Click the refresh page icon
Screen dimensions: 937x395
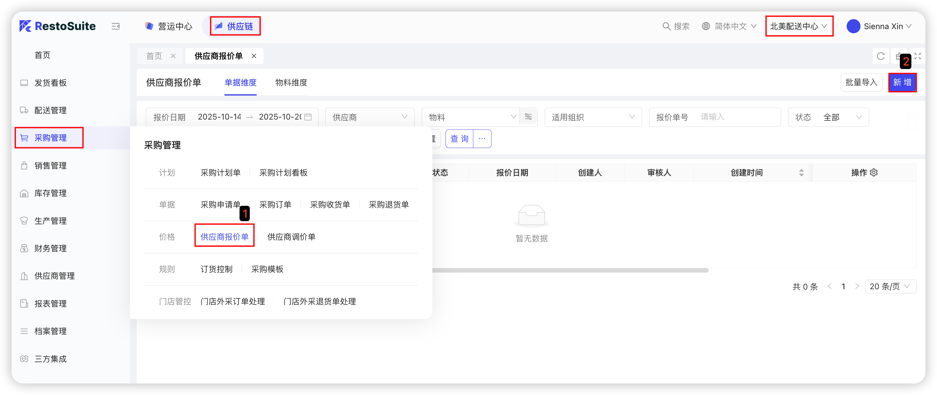click(x=881, y=56)
